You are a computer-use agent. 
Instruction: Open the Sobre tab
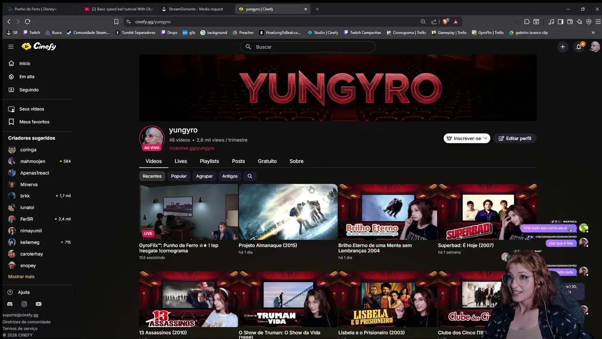tap(296, 161)
